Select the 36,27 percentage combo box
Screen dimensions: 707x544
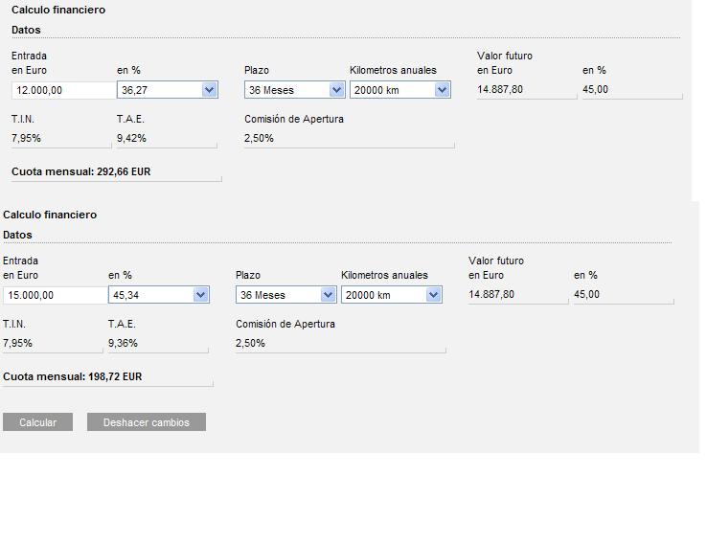click(x=168, y=90)
